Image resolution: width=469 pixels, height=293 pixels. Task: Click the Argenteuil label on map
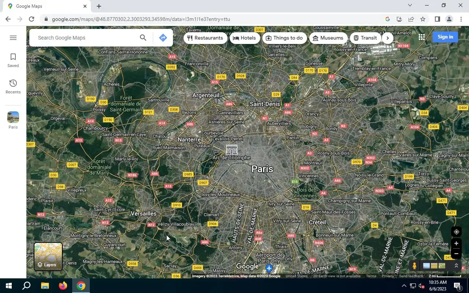(206, 95)
